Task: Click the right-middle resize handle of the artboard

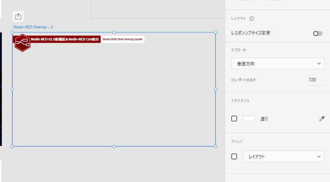Action: click(215, 89)
